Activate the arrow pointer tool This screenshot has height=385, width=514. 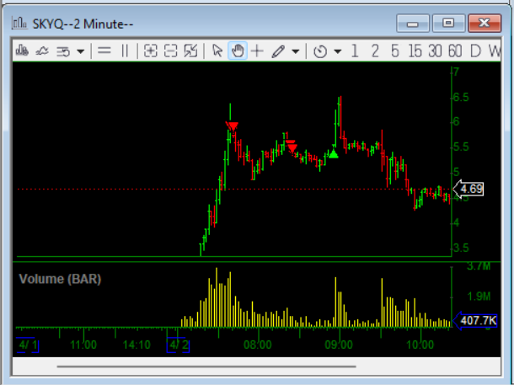[217, 51]
